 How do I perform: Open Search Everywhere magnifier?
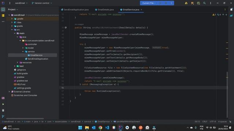[x=204, y=3]
